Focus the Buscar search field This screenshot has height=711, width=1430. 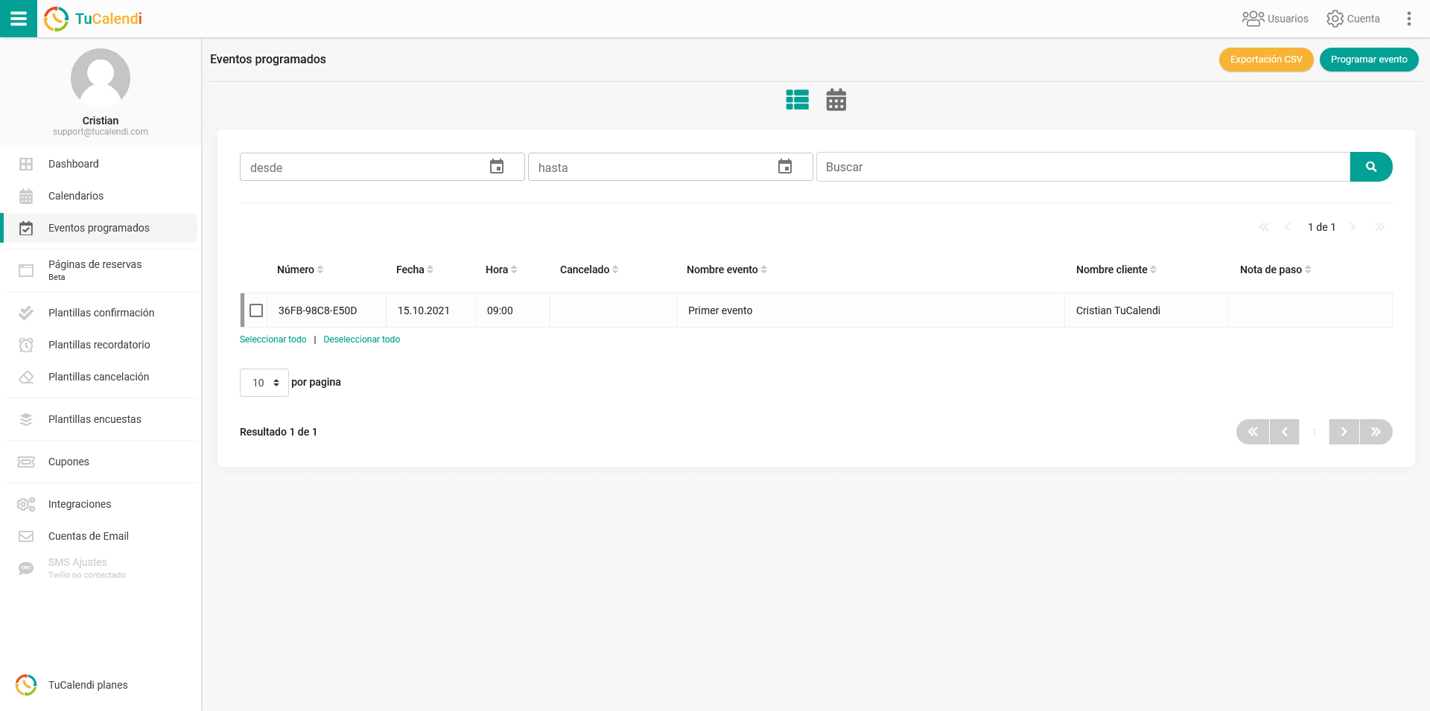coord(1083,167)
